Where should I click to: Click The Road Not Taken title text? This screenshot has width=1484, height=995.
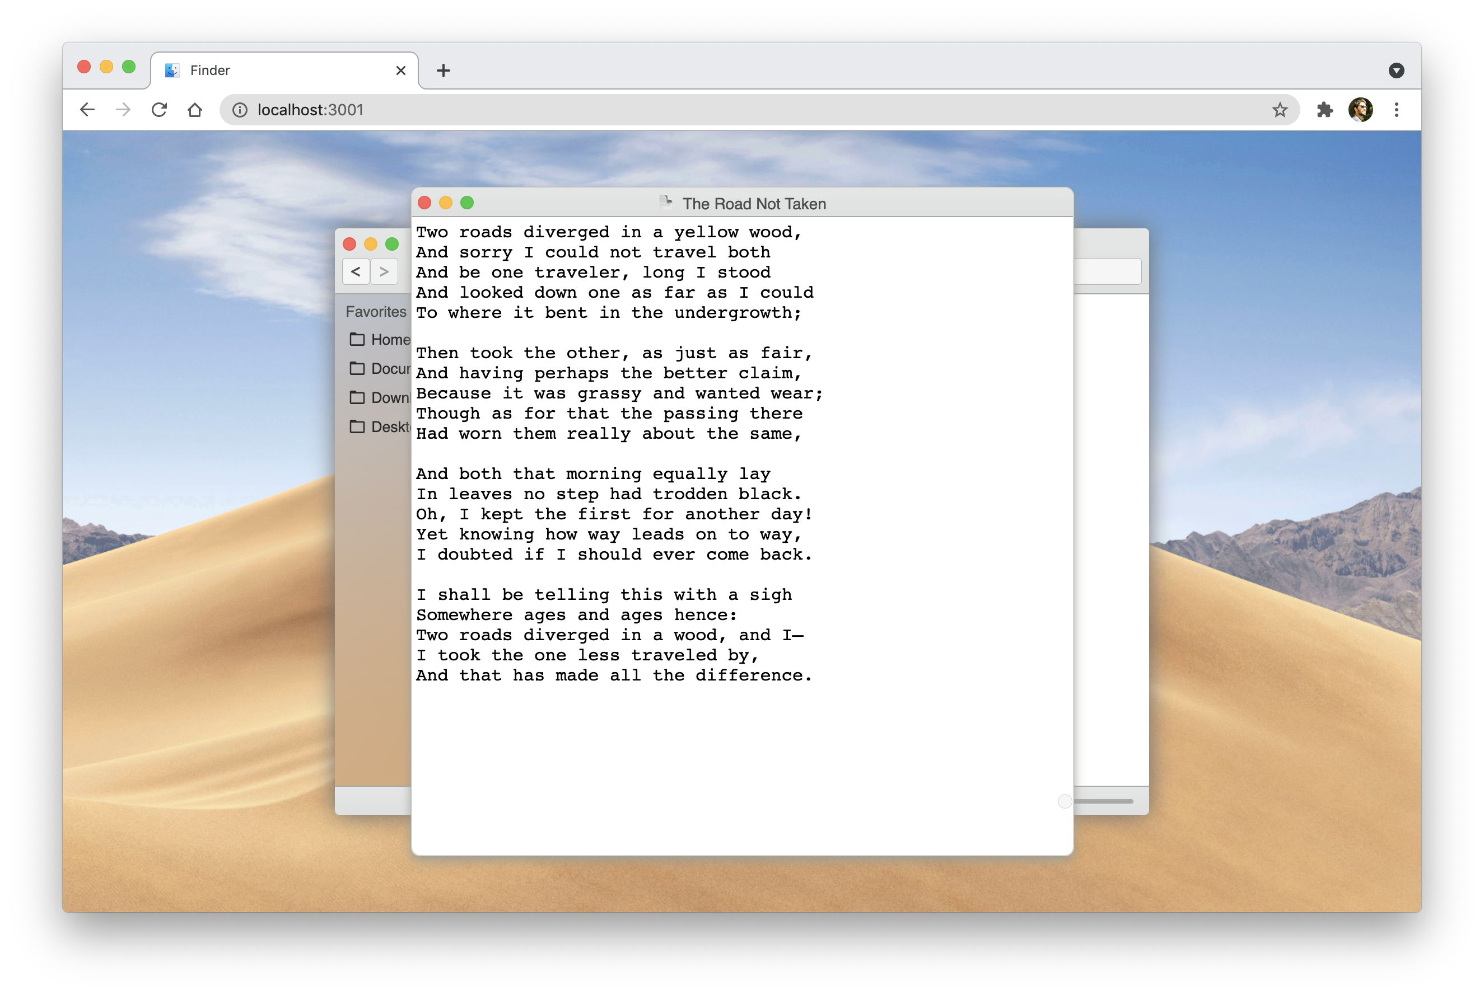pyautogui.click(x=754, y=204)
